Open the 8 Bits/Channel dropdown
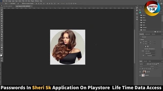The image size is (163, 91). [150, 53]
